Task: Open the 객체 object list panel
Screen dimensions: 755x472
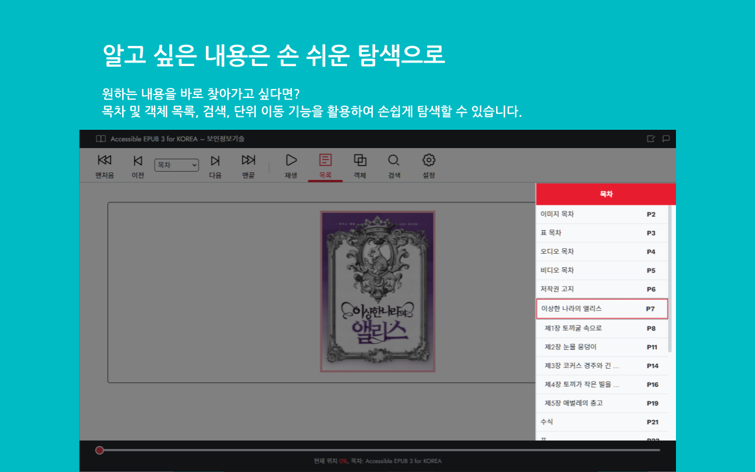Action: (359, 160)
